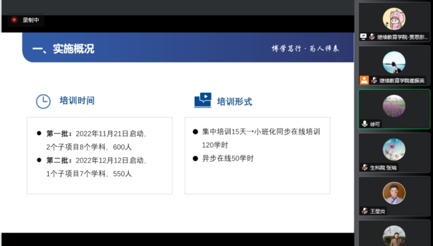The image size is (433, 246).
Task: Click the 培训时间 details text box
Action: coord(99,156)
